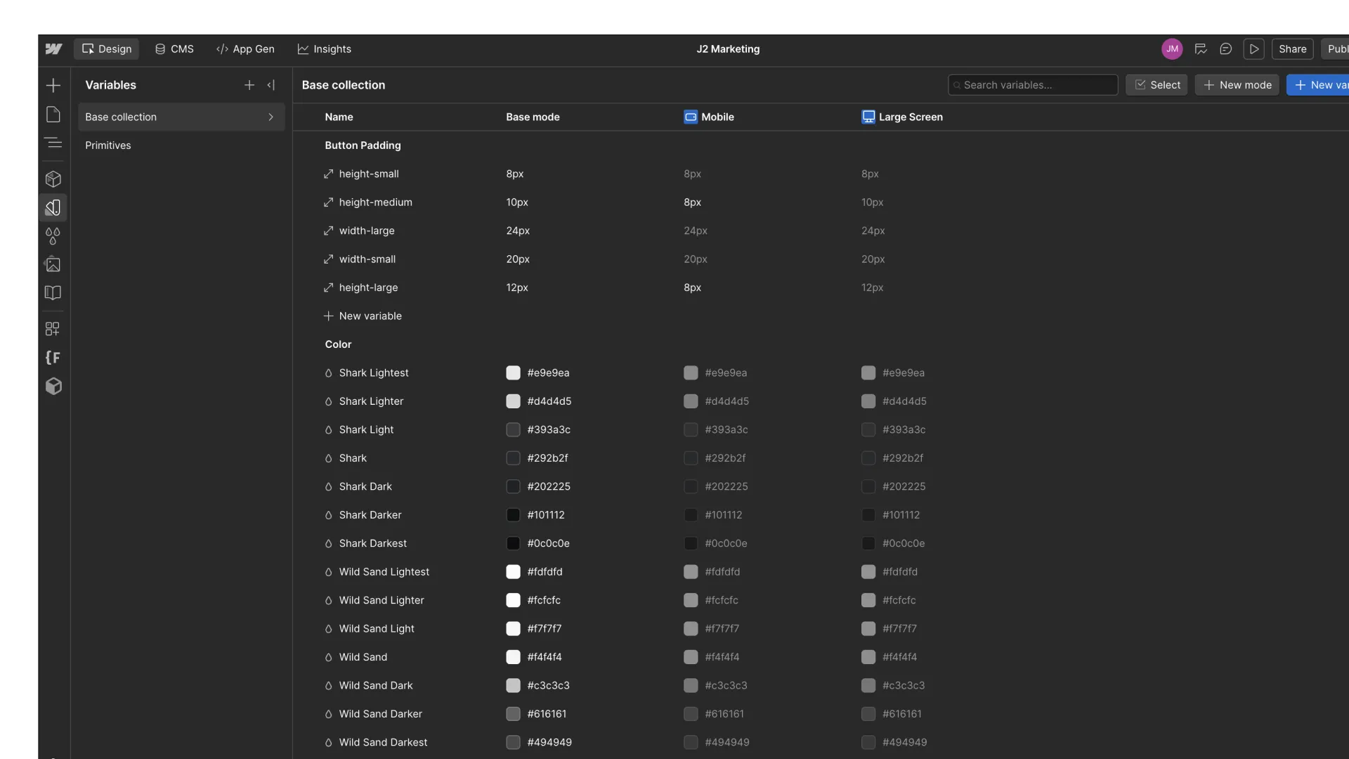This screenshot has width=1349, height=759.
Task: Expand the Base collection chevron
Action: pos(271,117)
